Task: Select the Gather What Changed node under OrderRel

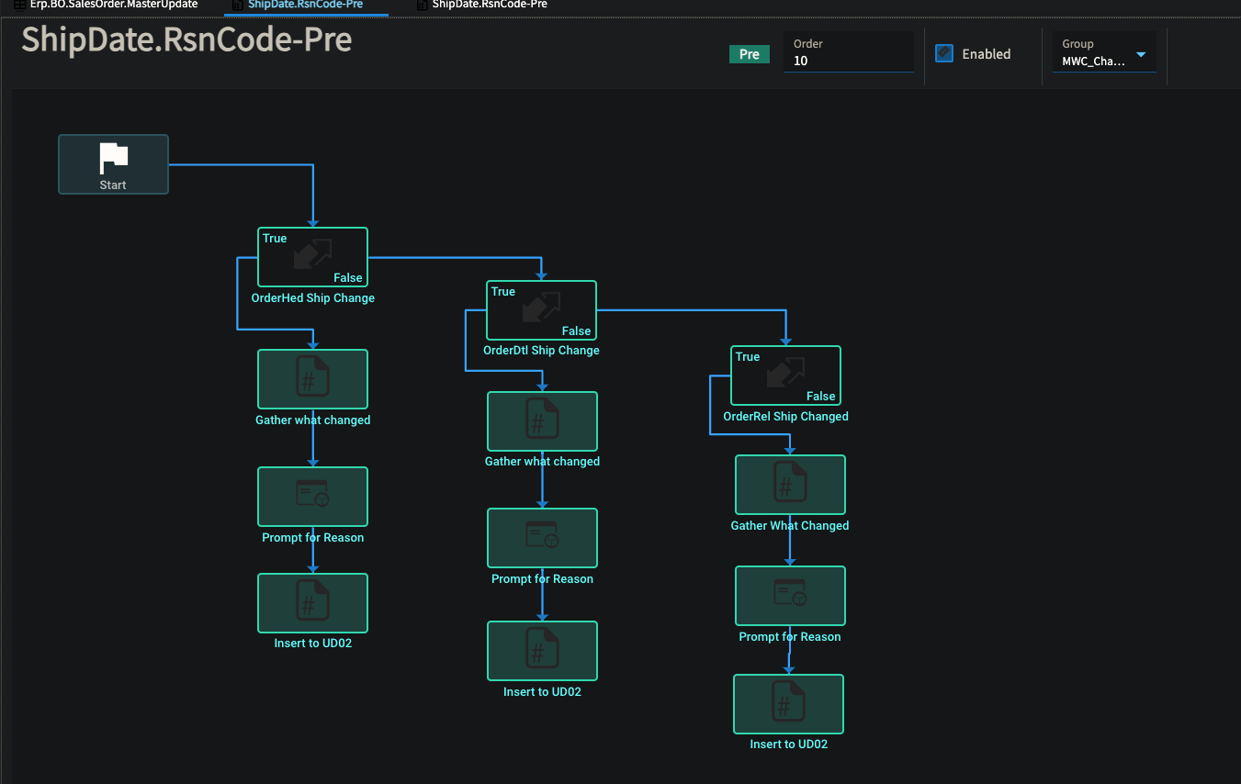Action: 790,485
